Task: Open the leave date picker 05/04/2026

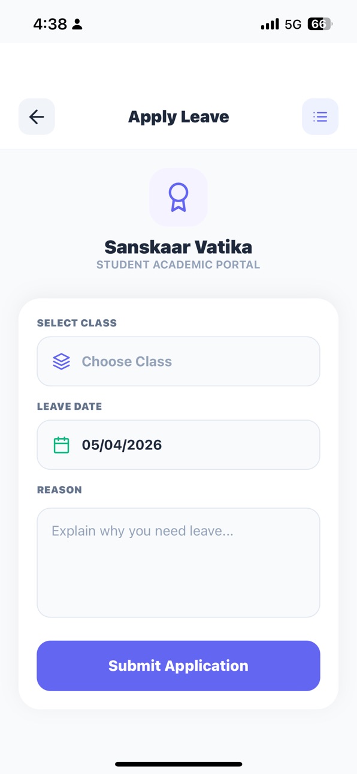Action: 179,445
